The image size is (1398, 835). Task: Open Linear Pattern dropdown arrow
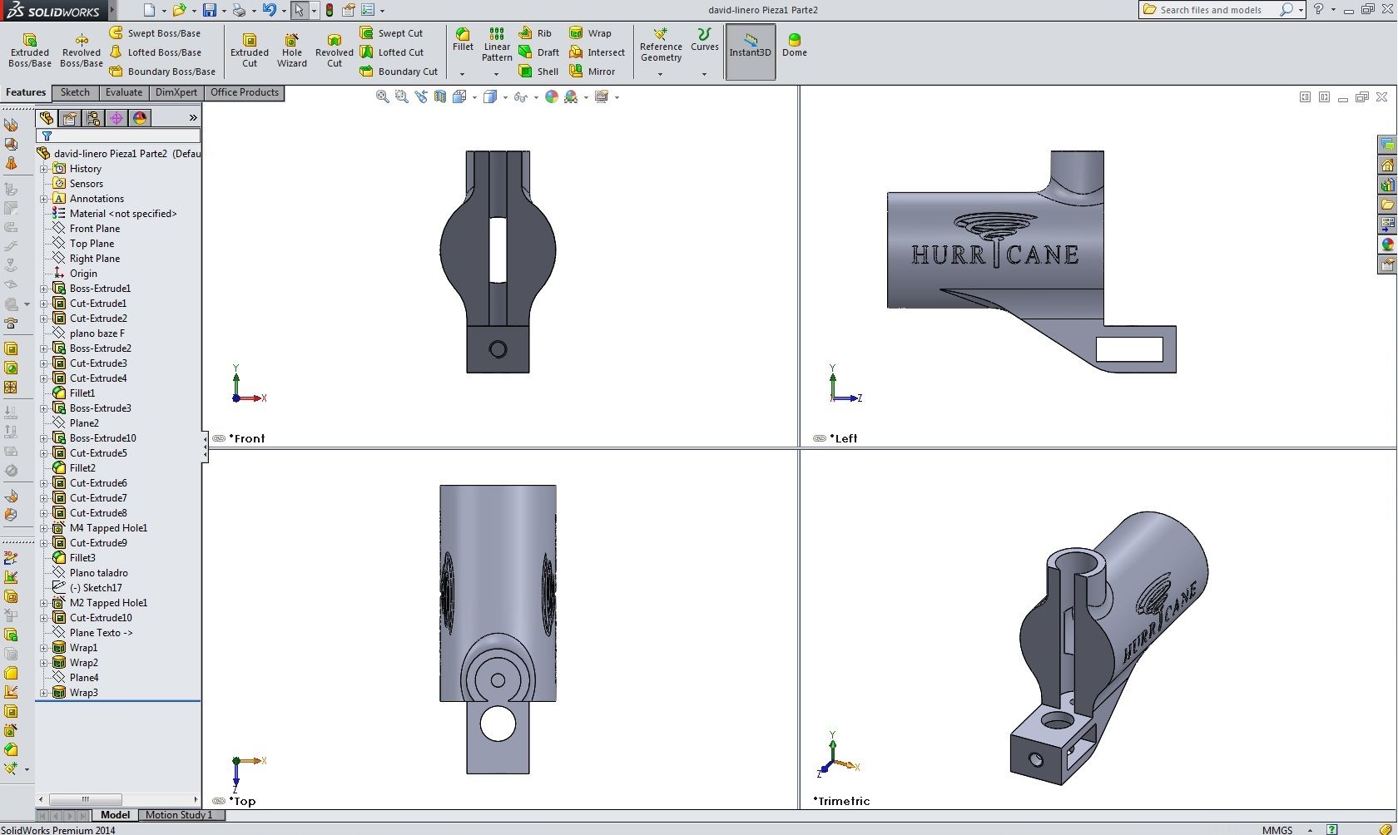pyautogui.click(x=497, y=74)
